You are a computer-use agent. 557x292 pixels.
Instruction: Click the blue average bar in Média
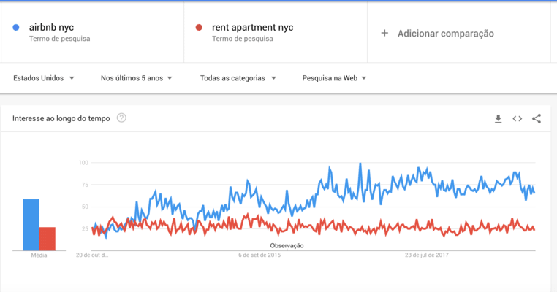pyautogui.click(x=31, y=225)
